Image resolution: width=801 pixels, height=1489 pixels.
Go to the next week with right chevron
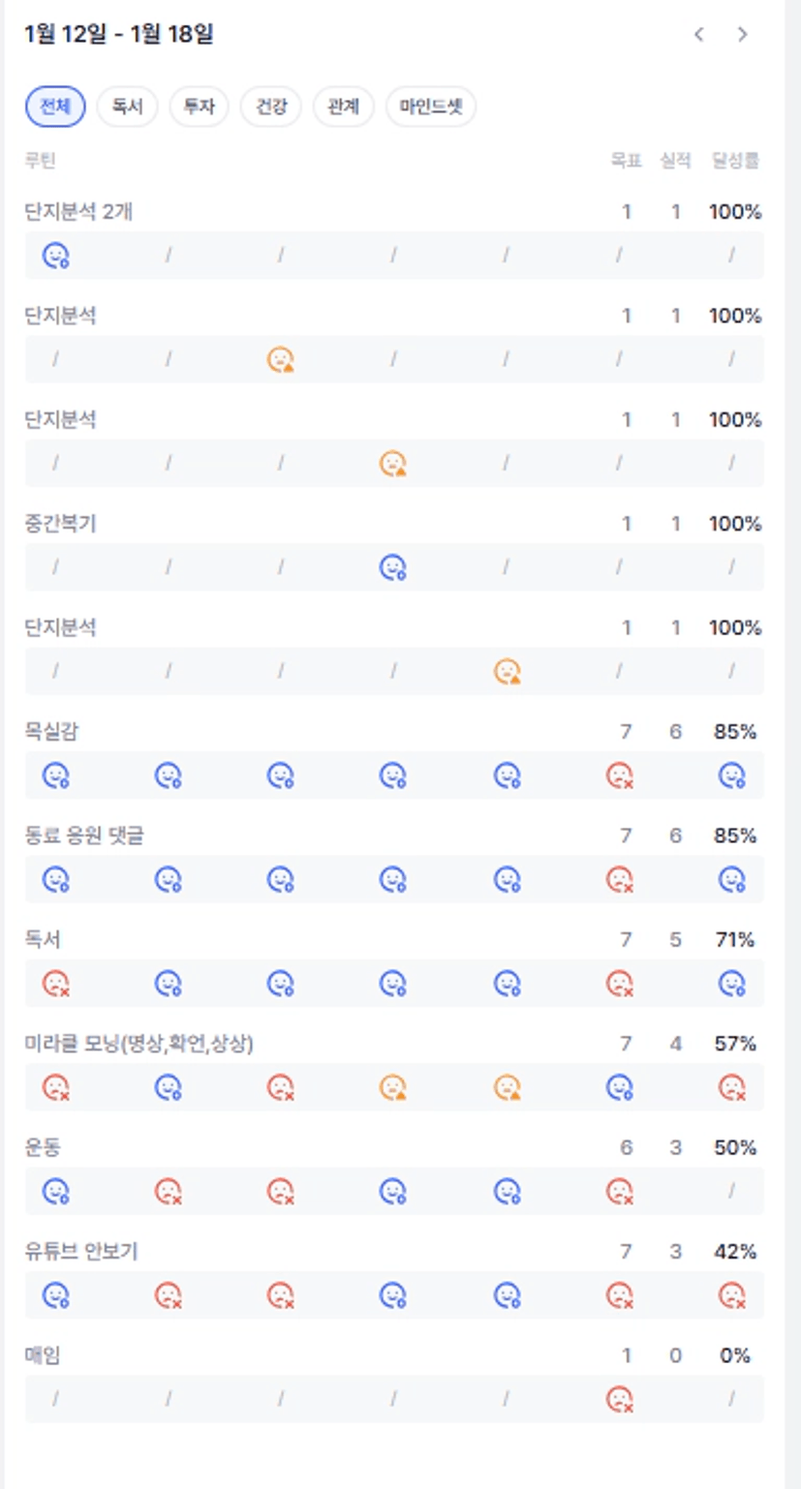(x=742, y=35)
